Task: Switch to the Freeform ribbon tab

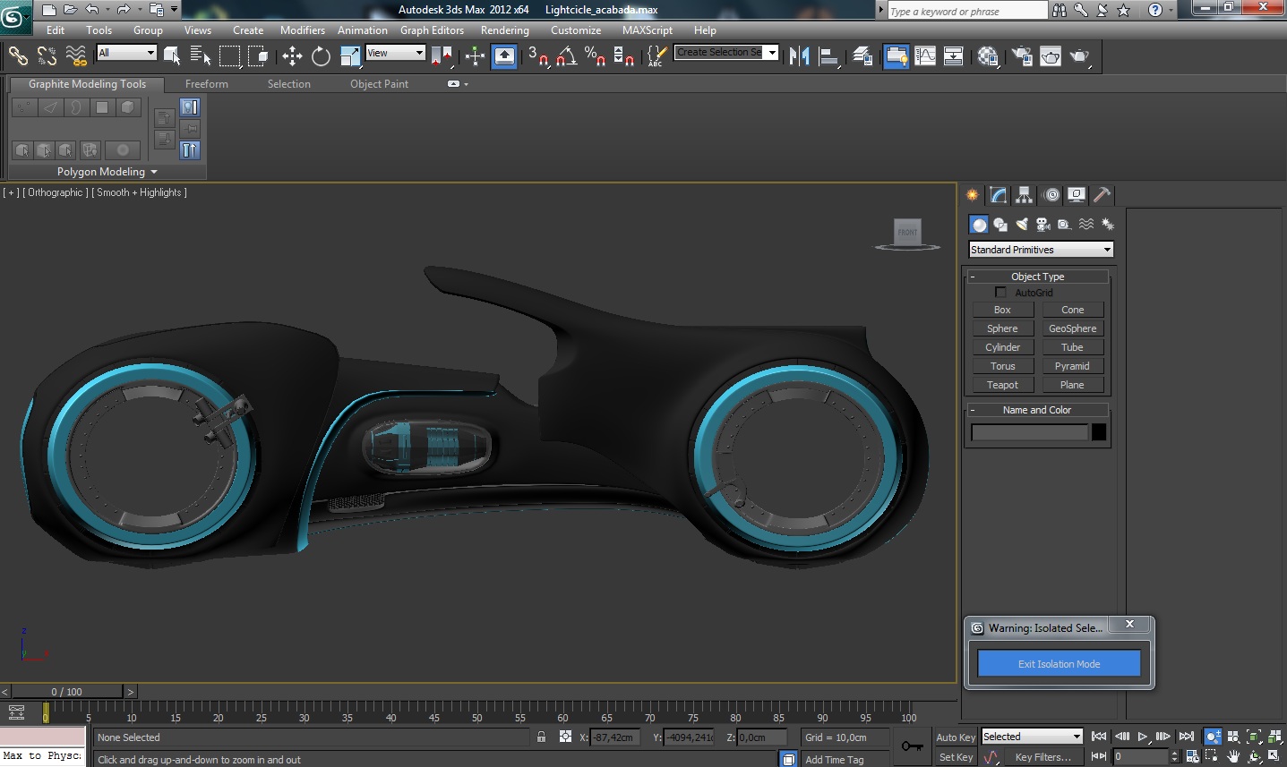Action: pyautogui.click(x=206, y=84)
